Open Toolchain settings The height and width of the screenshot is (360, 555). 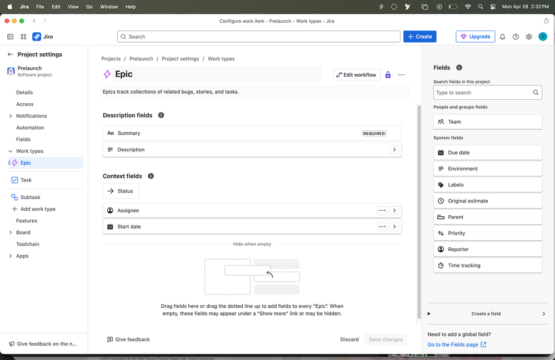coord(28,245)
